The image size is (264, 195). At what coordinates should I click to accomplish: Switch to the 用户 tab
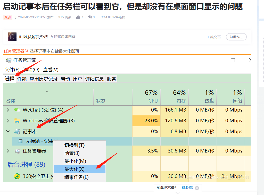click(77, 79)
